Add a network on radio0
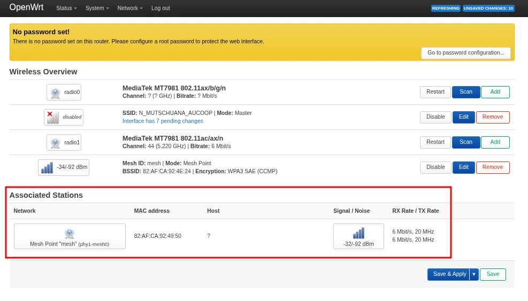This screenshot has width=528, height=301. (495, 92)
